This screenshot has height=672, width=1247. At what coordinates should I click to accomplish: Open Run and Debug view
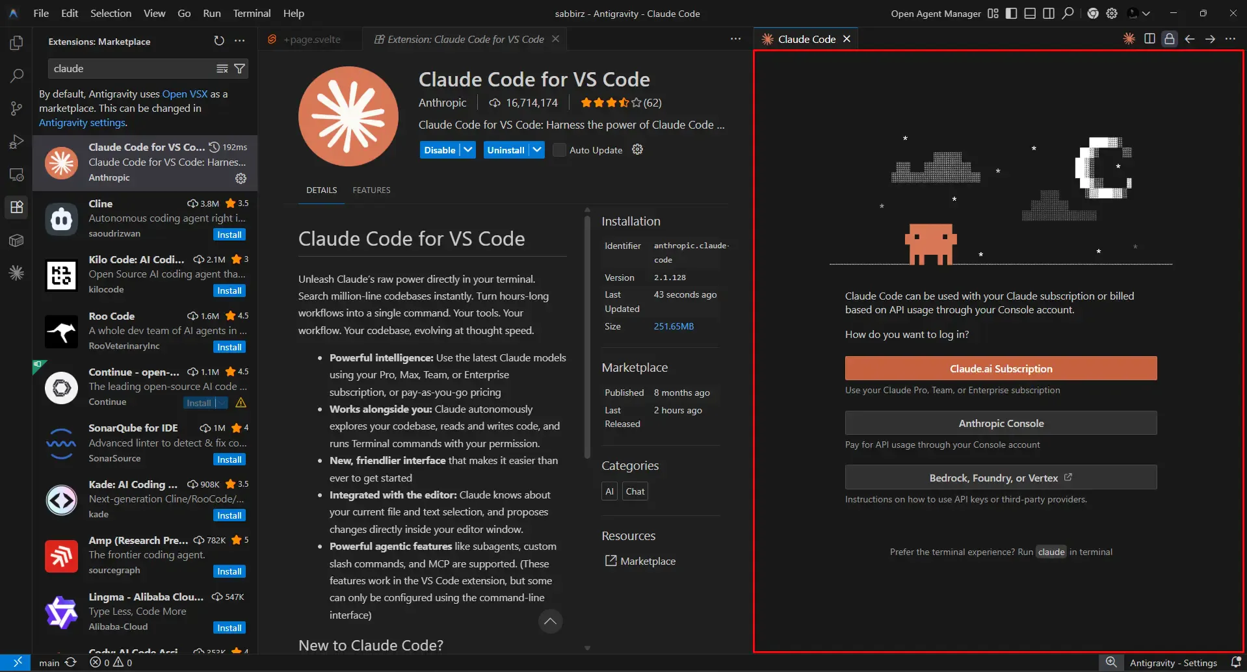[x=16, y=142]
